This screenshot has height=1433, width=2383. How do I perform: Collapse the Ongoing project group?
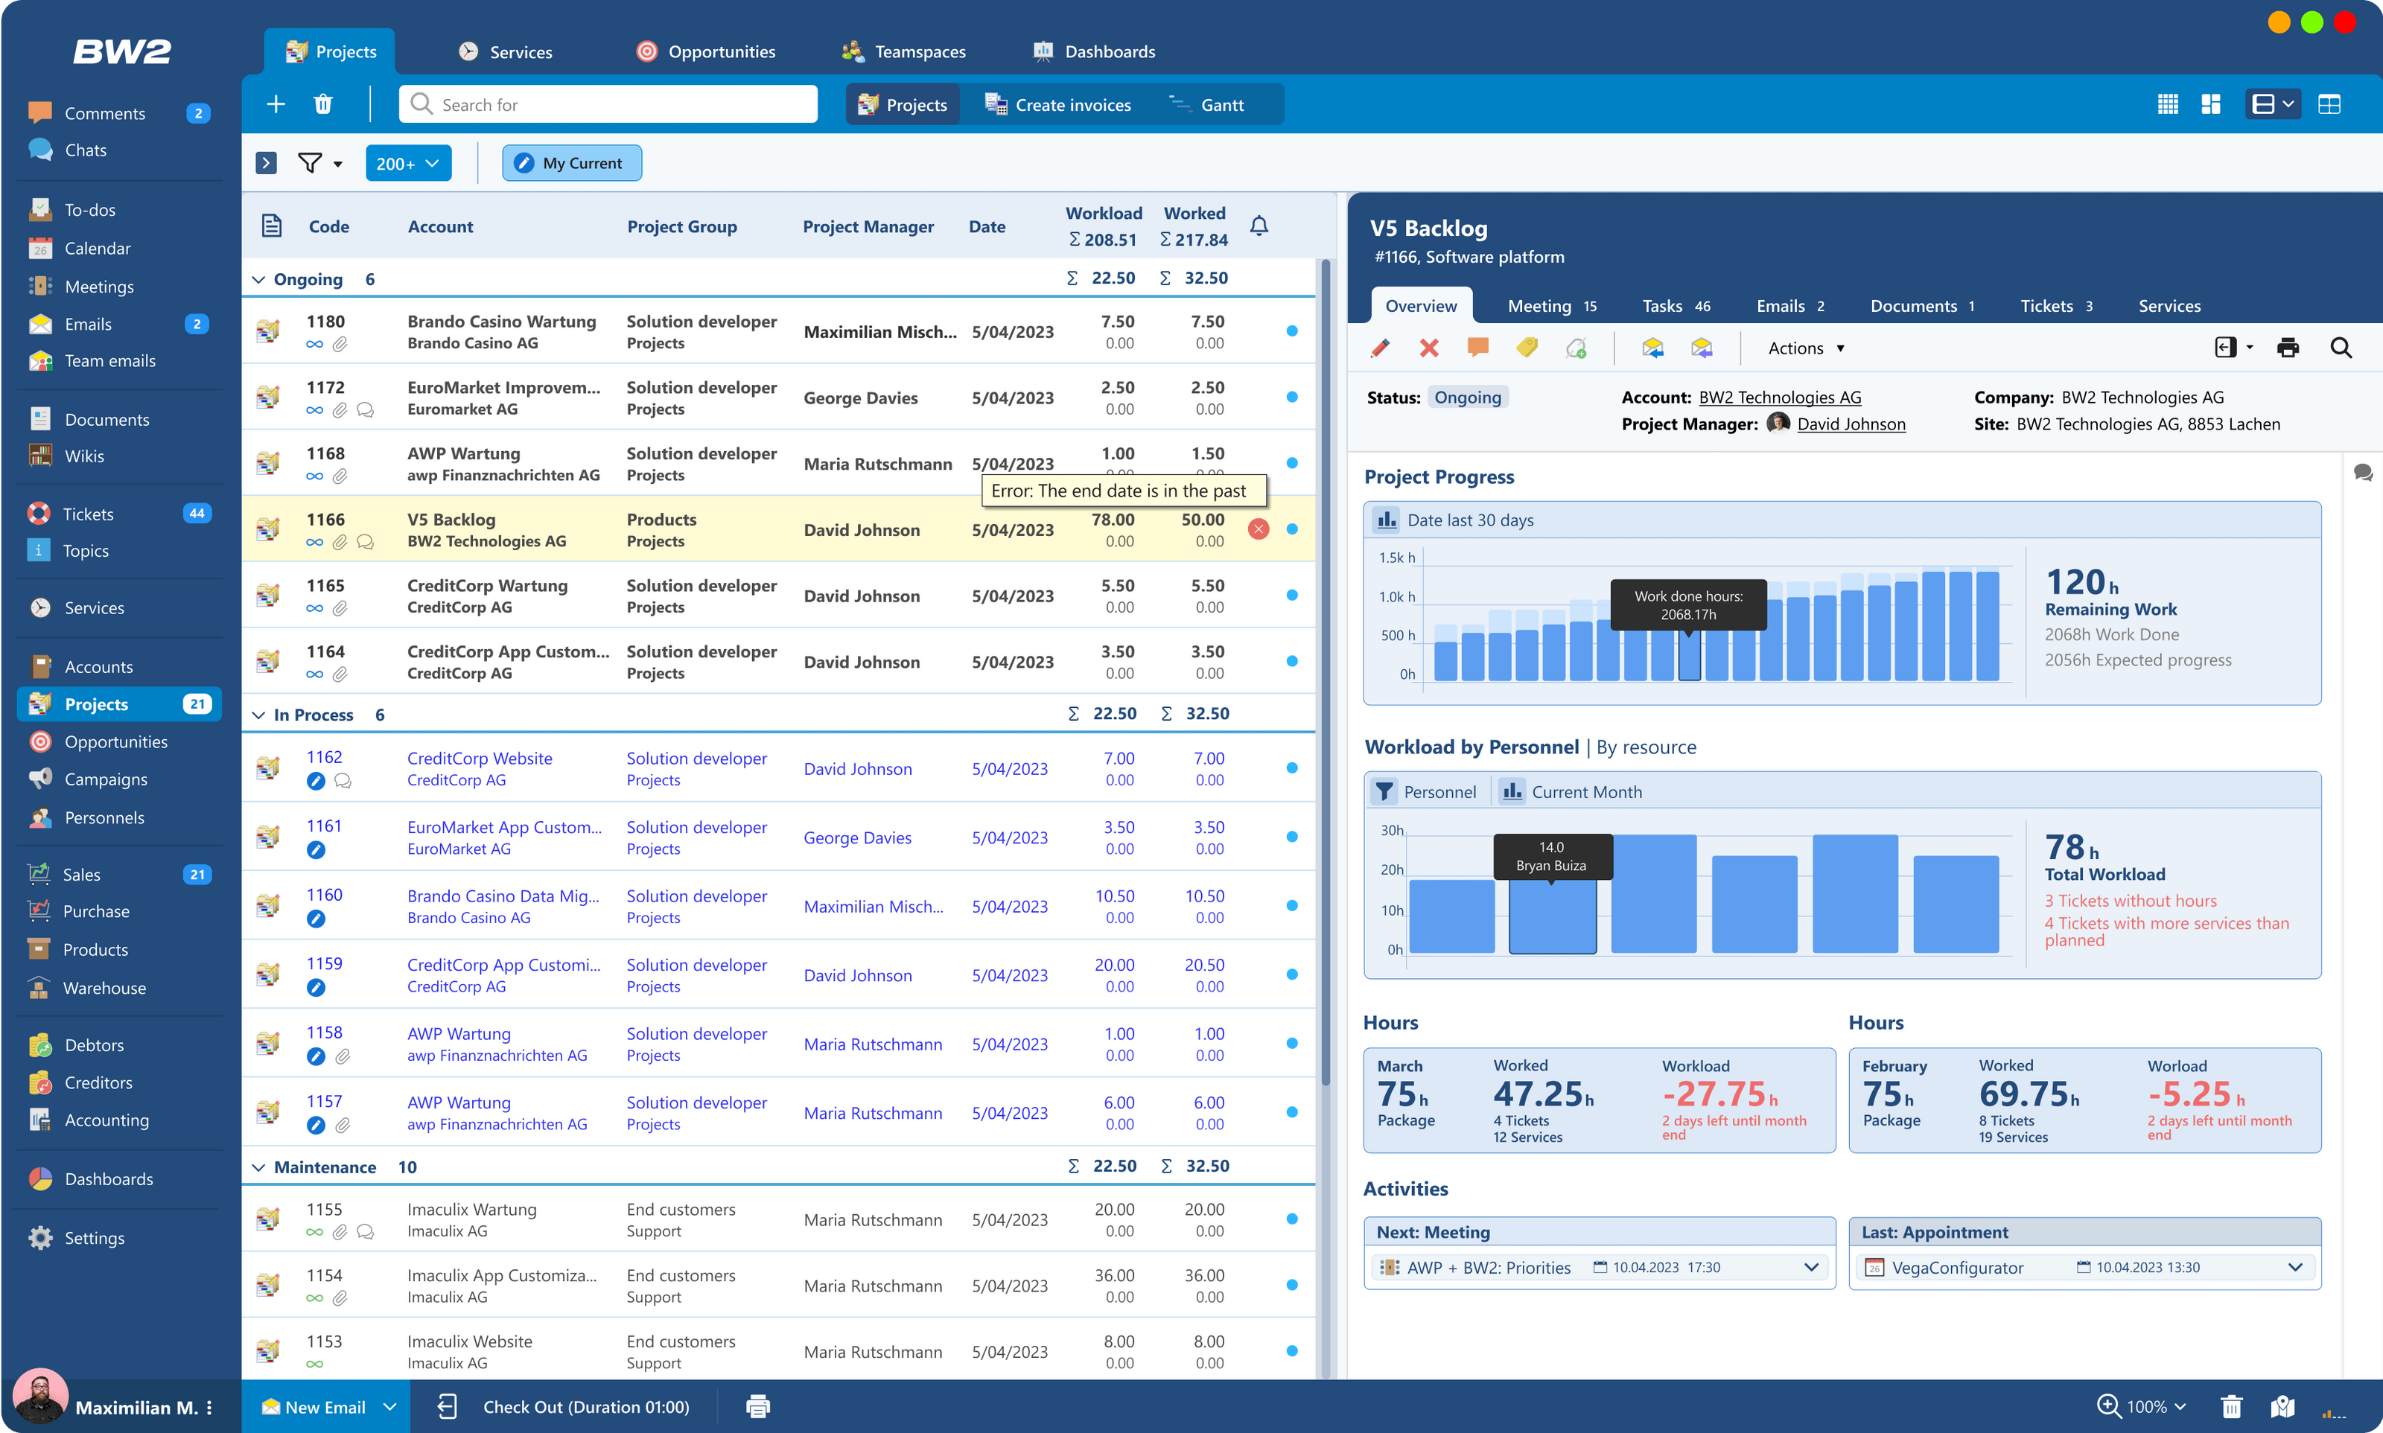click(x=258, y=279)
